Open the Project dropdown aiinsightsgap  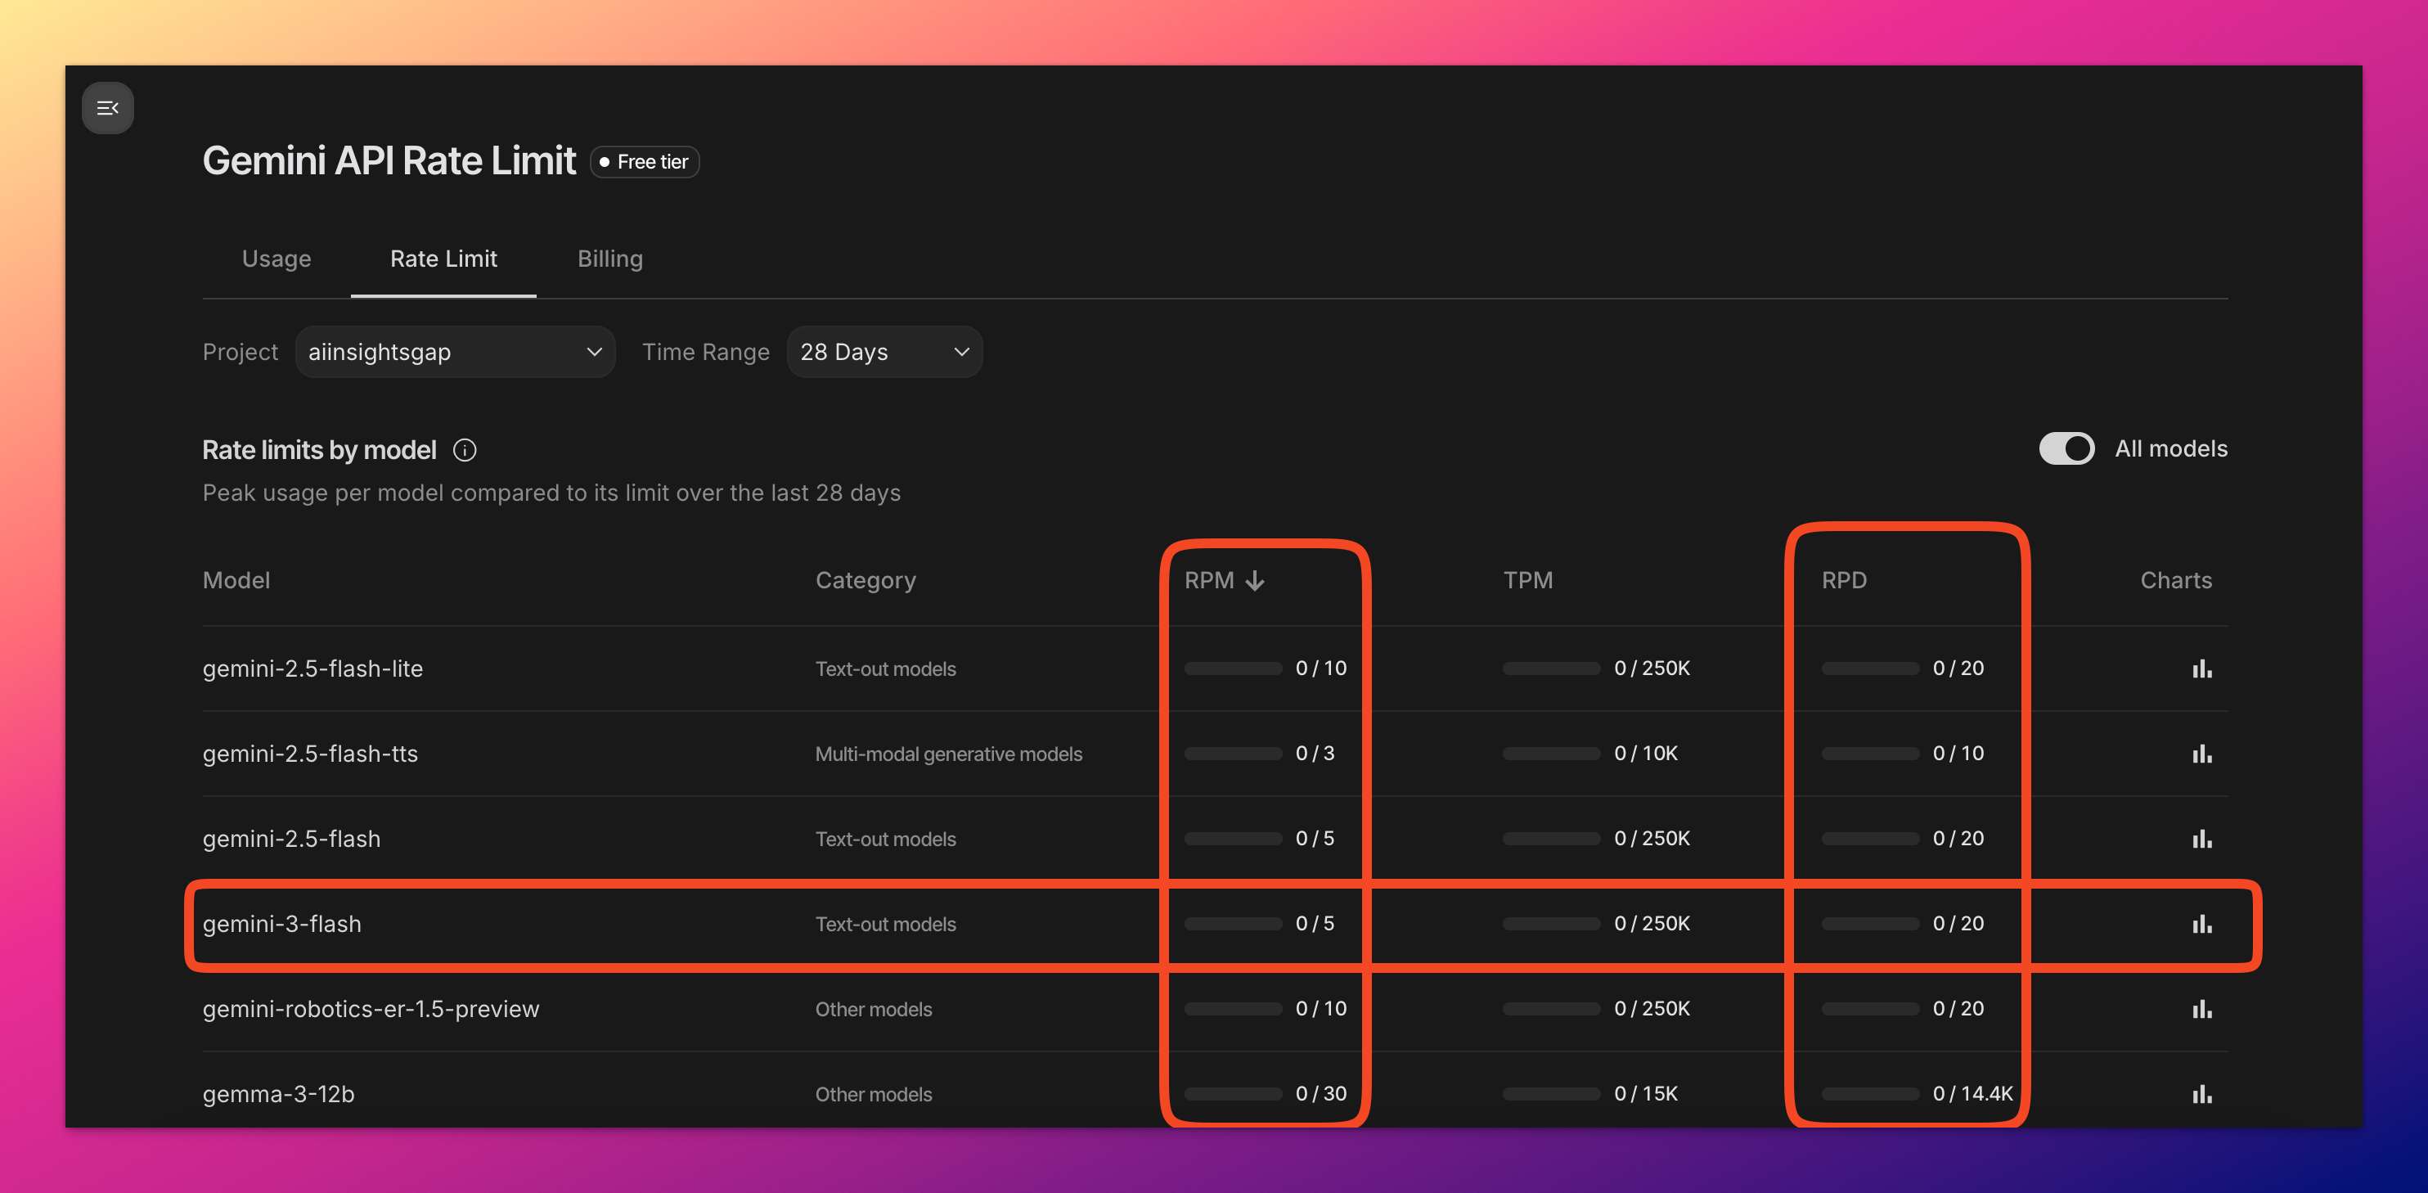[x=455, y=352]
